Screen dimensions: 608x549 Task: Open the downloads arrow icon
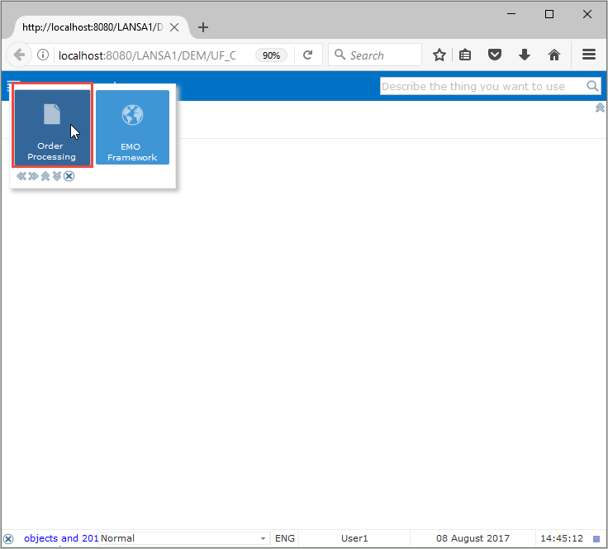[x=525, y=55]
